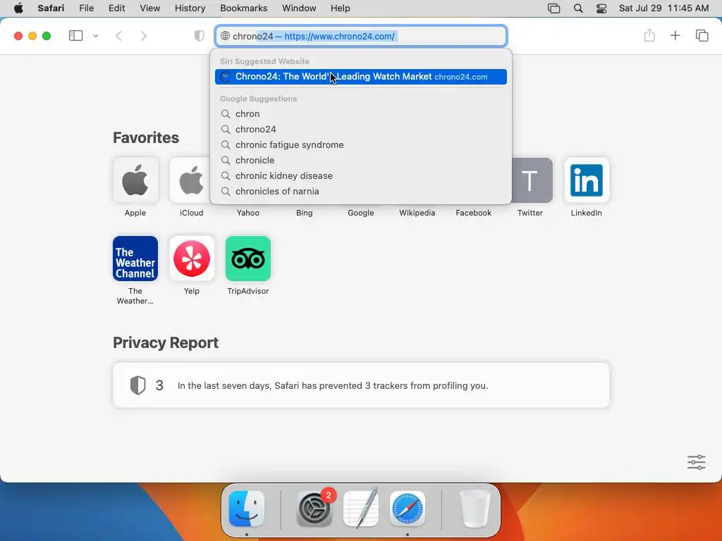
Task: Open System Settings from the Dock
Action: (314, 509)
